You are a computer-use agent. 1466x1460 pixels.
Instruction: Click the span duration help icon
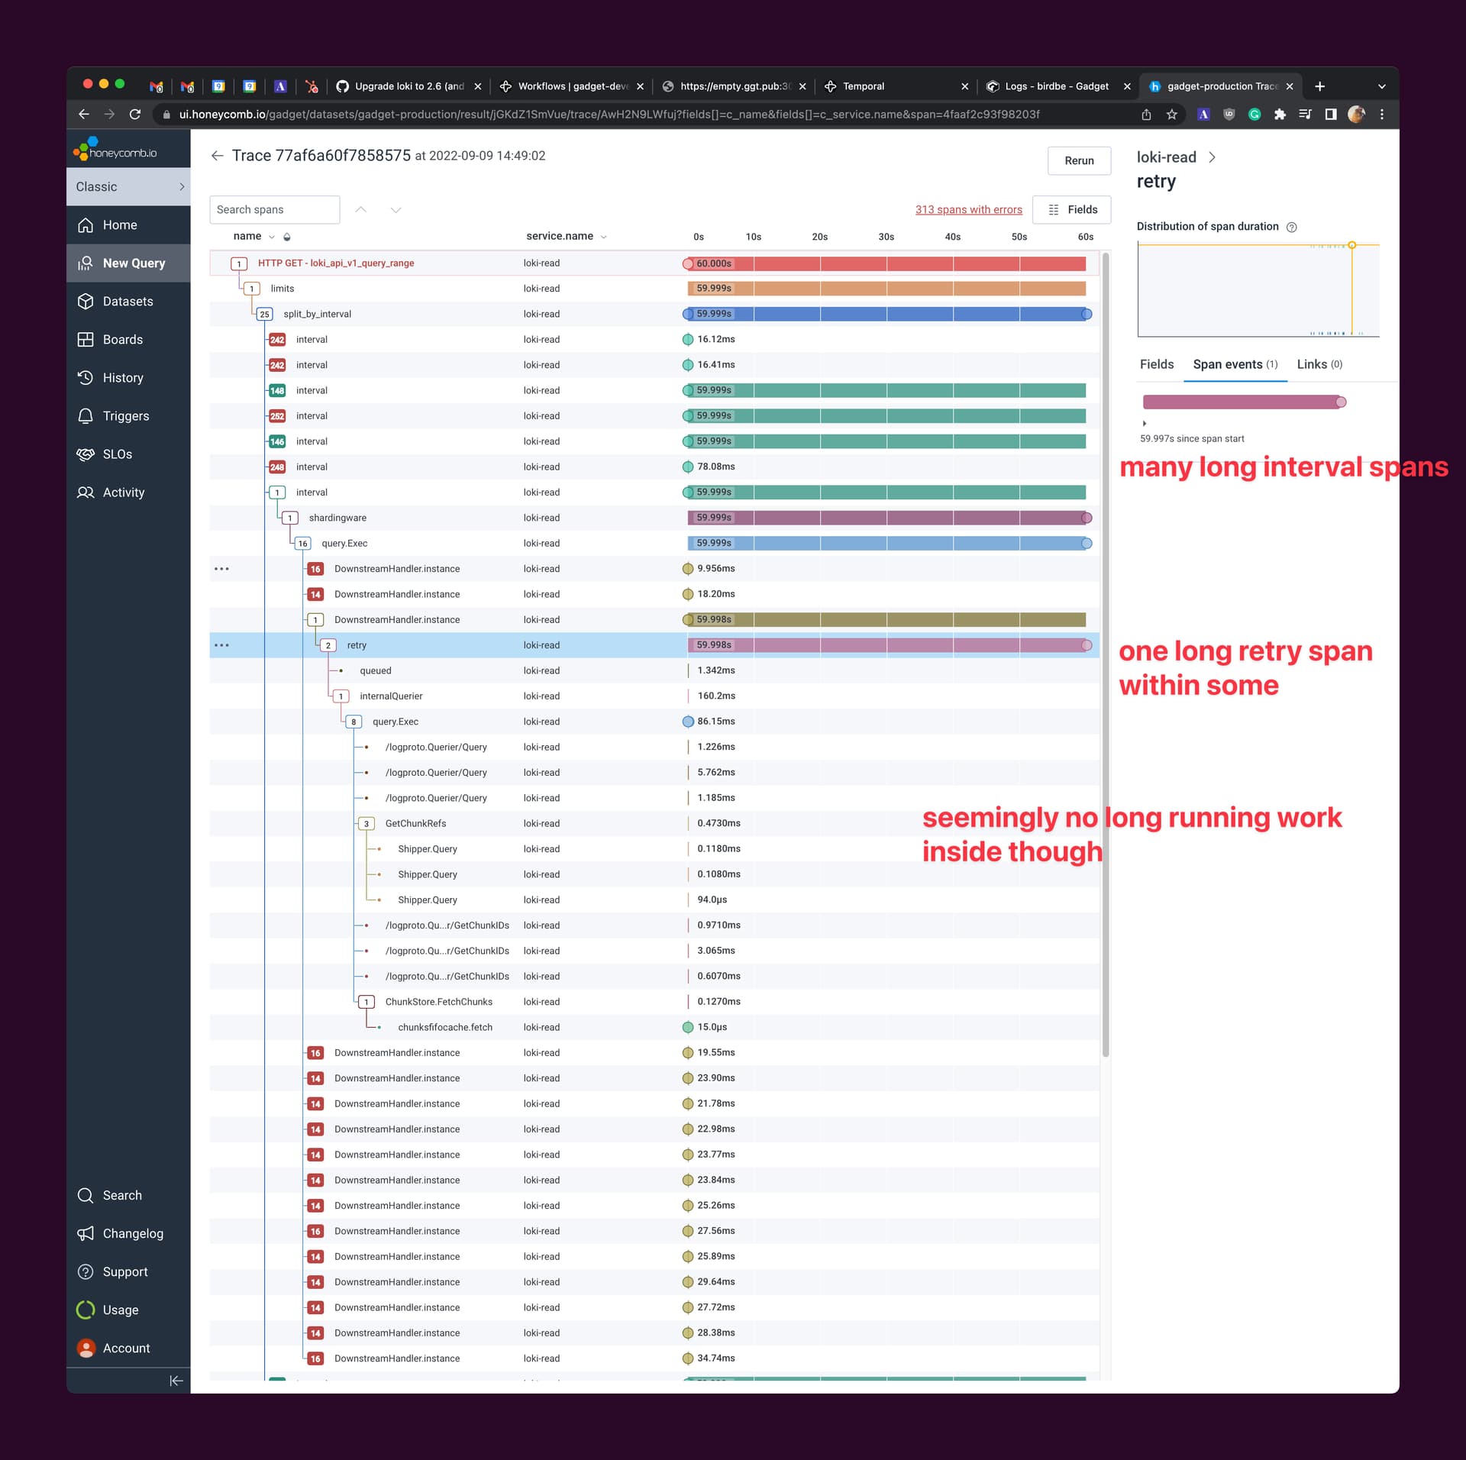tap(1292, 227)
